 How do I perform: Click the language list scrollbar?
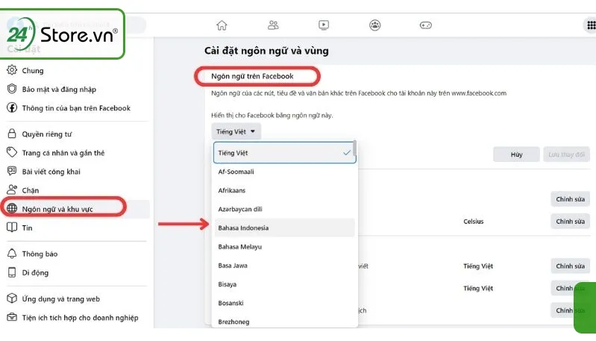click(355, 151)
